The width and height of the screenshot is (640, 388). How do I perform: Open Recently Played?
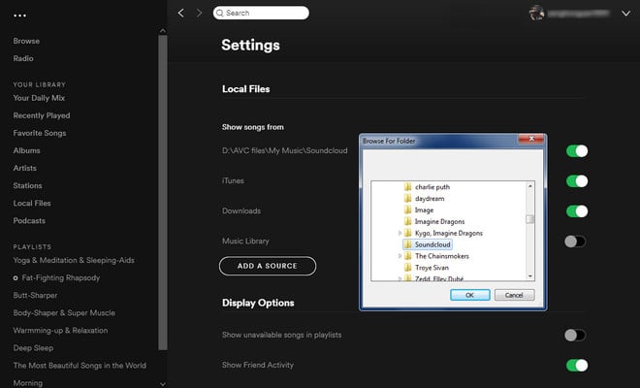click(42, 115)
